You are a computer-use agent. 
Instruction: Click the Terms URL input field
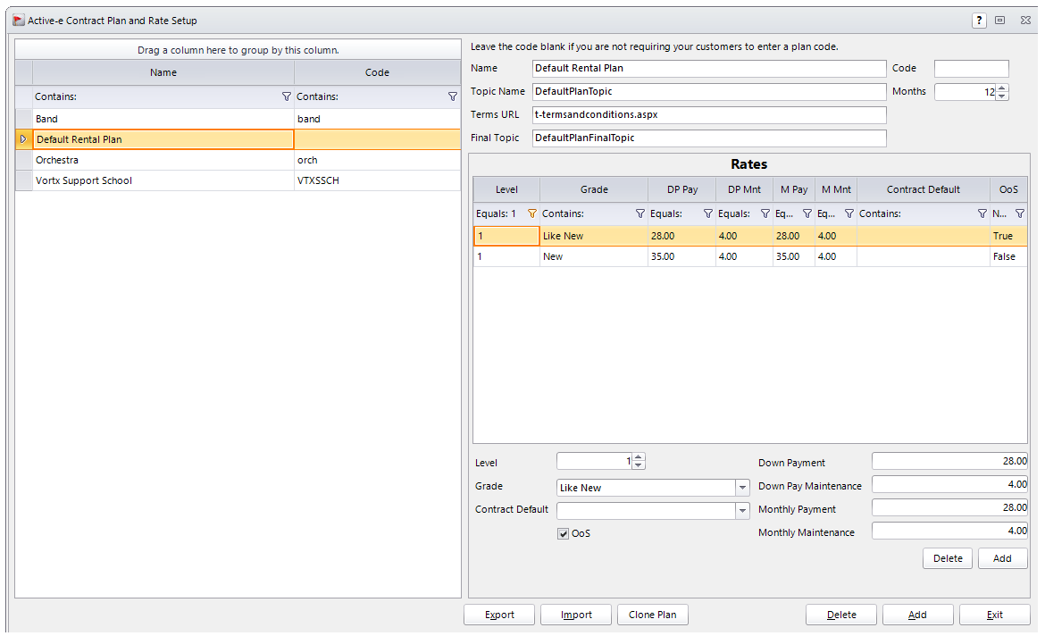(x=709, y=114)
